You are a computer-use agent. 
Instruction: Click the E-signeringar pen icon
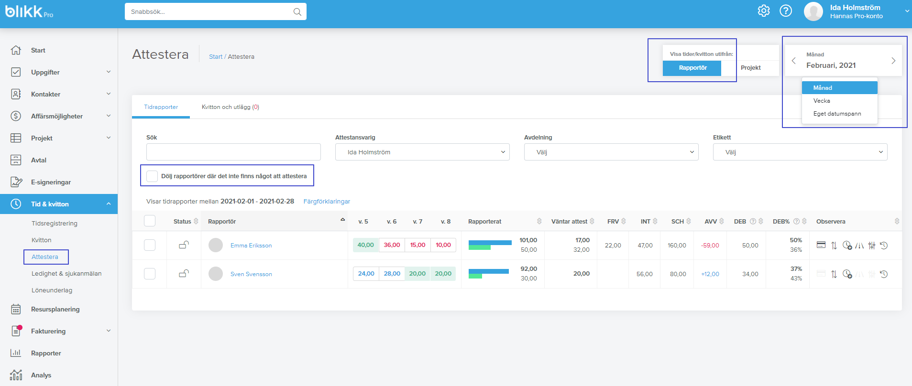pos(16,182)
